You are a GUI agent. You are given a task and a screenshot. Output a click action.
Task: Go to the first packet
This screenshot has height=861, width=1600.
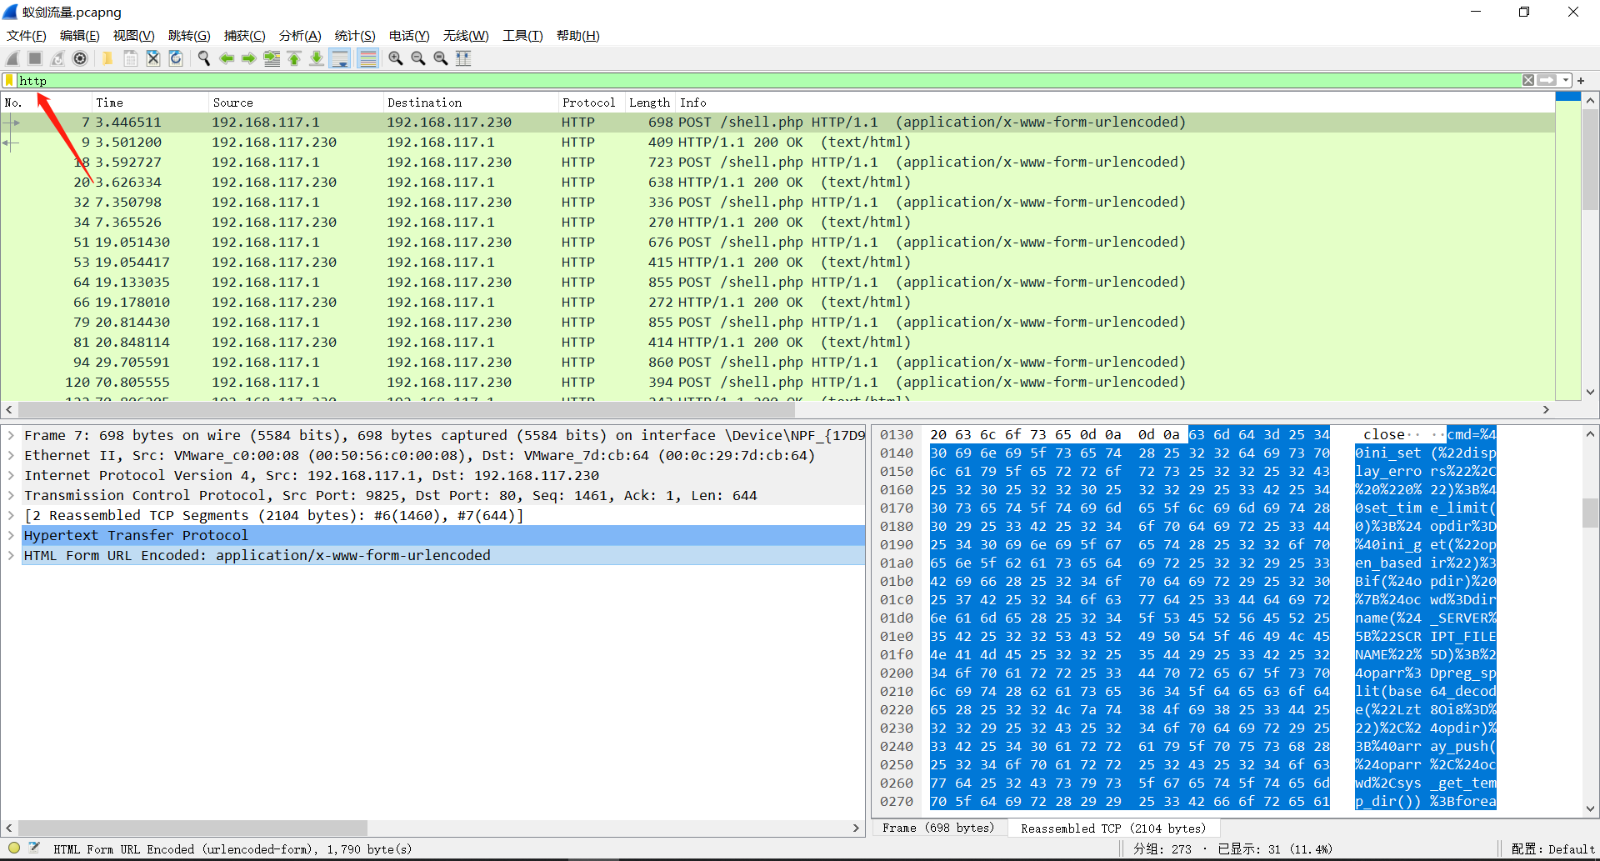coord(294,58)
